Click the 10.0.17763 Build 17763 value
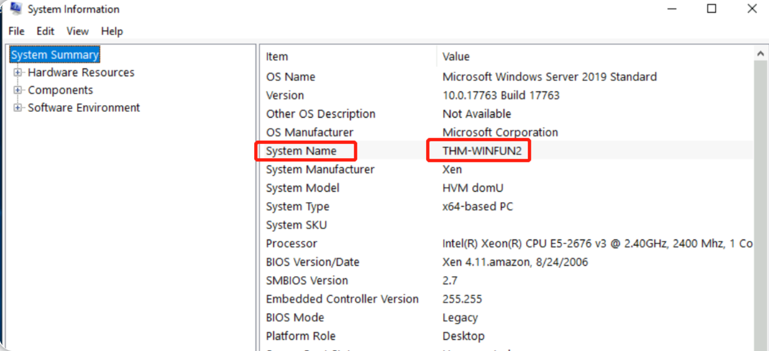This screenshot has width=769, height=351. [x=501, y=95]
